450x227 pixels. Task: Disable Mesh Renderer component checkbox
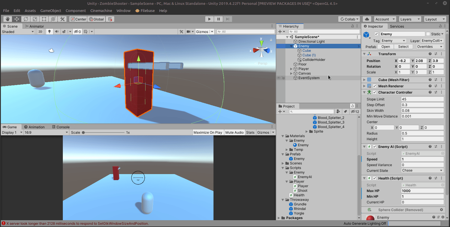375,86
